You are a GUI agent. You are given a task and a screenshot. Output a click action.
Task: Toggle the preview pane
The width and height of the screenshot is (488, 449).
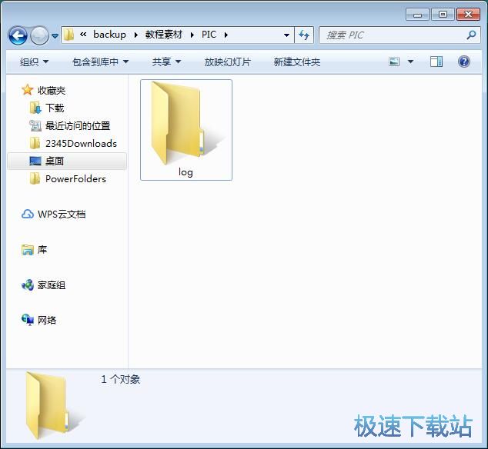(x=436, y=62)
